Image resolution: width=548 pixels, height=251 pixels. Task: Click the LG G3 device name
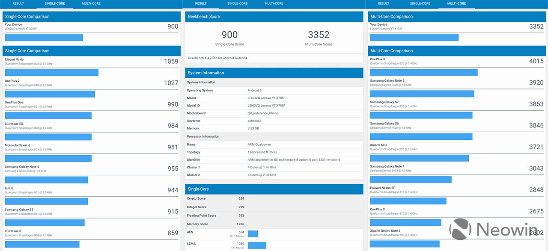click(9, 188)
